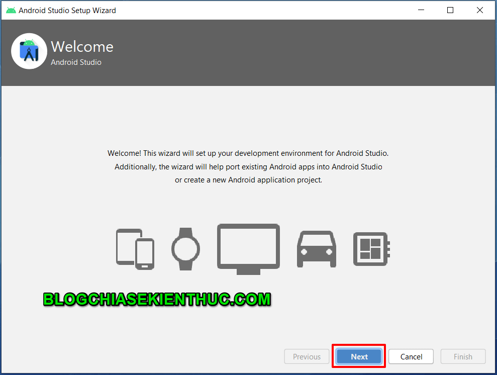Click the Android TV screen icon
Viewport: 497px width, 375px height.
point(248,249)
